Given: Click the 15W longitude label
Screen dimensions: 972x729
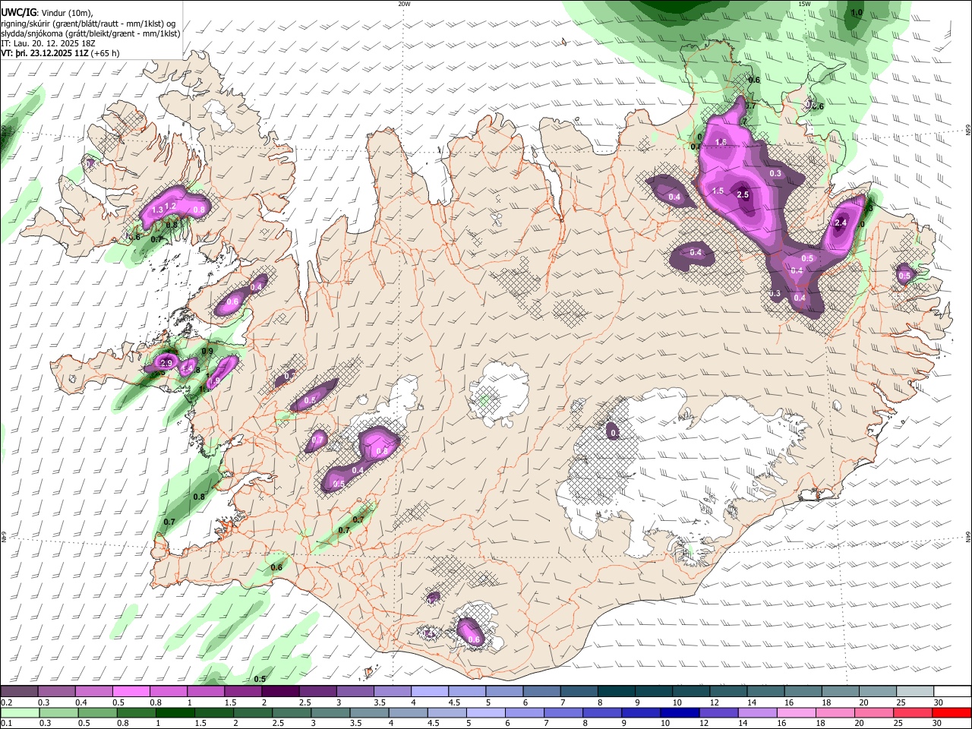Looking at the screenshot, I should 804,4.
